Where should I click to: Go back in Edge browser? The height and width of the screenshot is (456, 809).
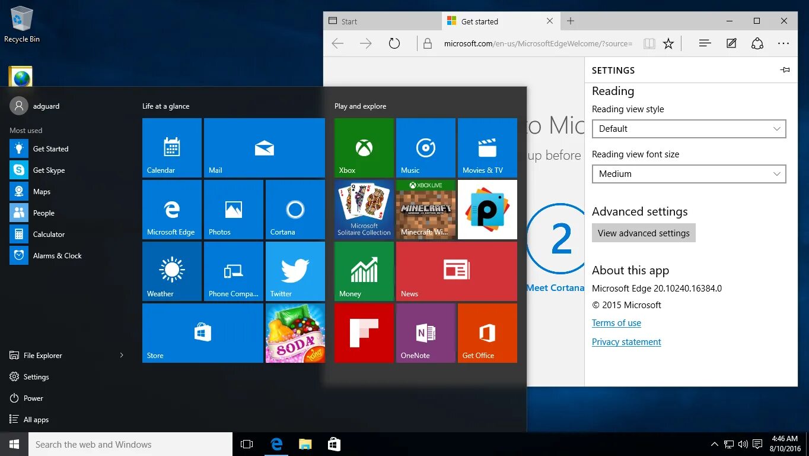(337, 43)
